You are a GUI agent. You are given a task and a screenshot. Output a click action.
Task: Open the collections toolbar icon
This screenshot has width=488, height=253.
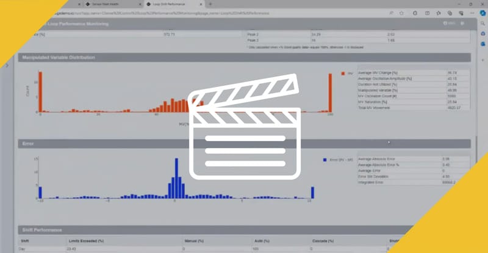click(x=450, y=13)
